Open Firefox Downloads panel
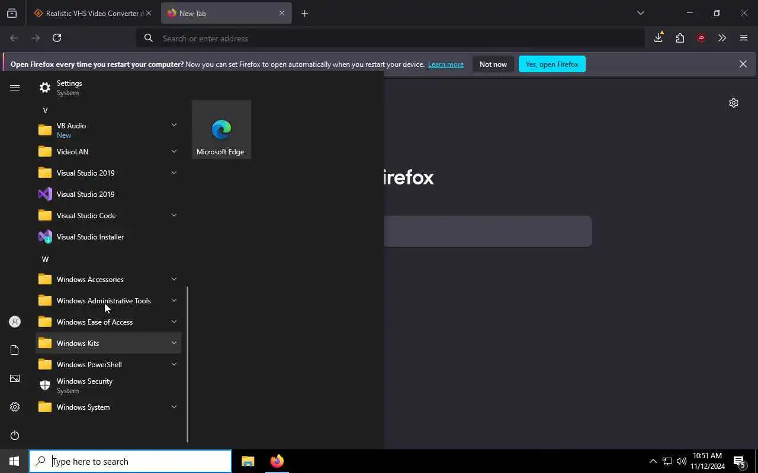758x473 pixels. click(659, 38)
